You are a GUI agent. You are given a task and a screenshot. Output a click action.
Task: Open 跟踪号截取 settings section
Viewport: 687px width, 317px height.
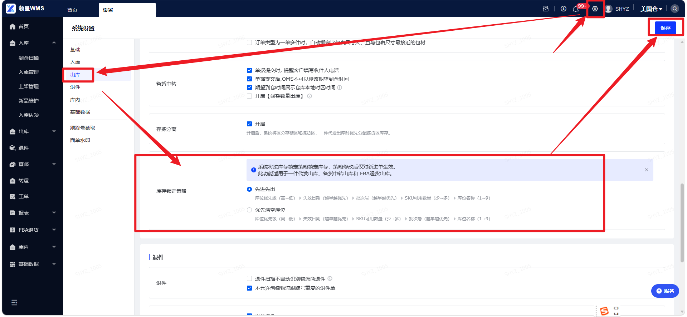83,128
